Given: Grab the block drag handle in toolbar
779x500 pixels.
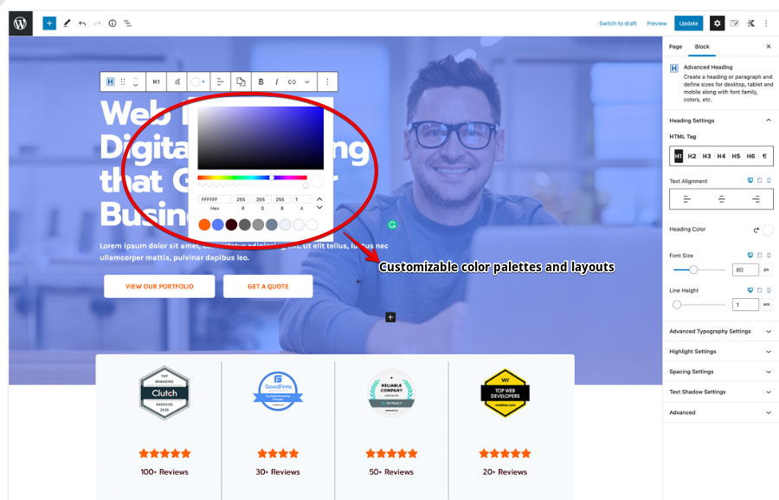Looking at the screenshot, I should [123, 81].
